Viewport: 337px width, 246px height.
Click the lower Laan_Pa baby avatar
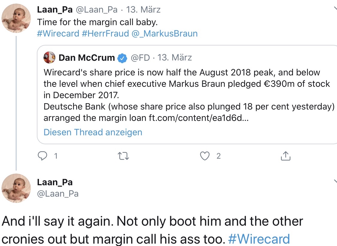click(16, 188)
